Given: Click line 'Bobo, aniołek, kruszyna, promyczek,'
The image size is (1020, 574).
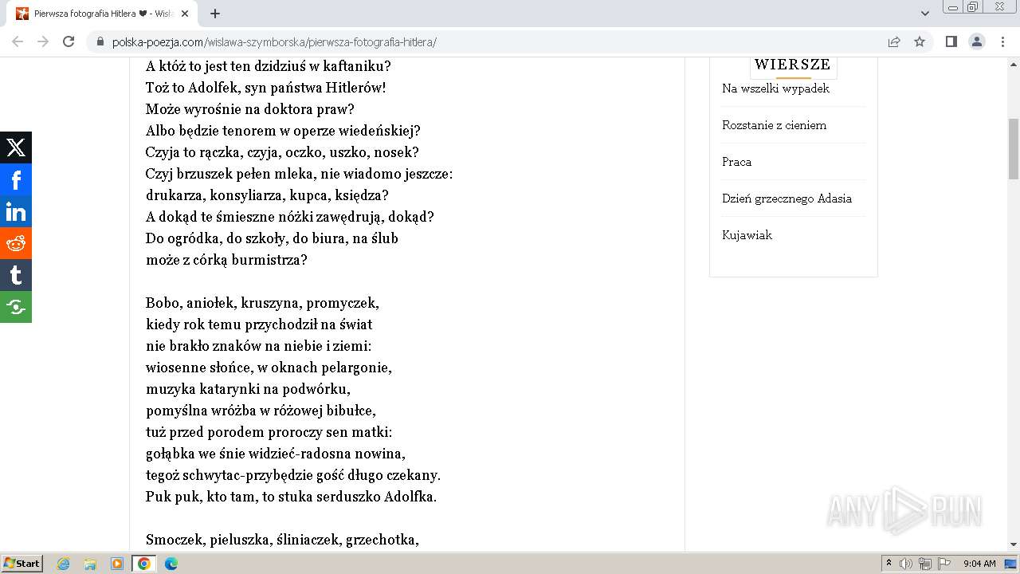Looking at the screenshot, I should pyautogui.click(x=262, y=303).
